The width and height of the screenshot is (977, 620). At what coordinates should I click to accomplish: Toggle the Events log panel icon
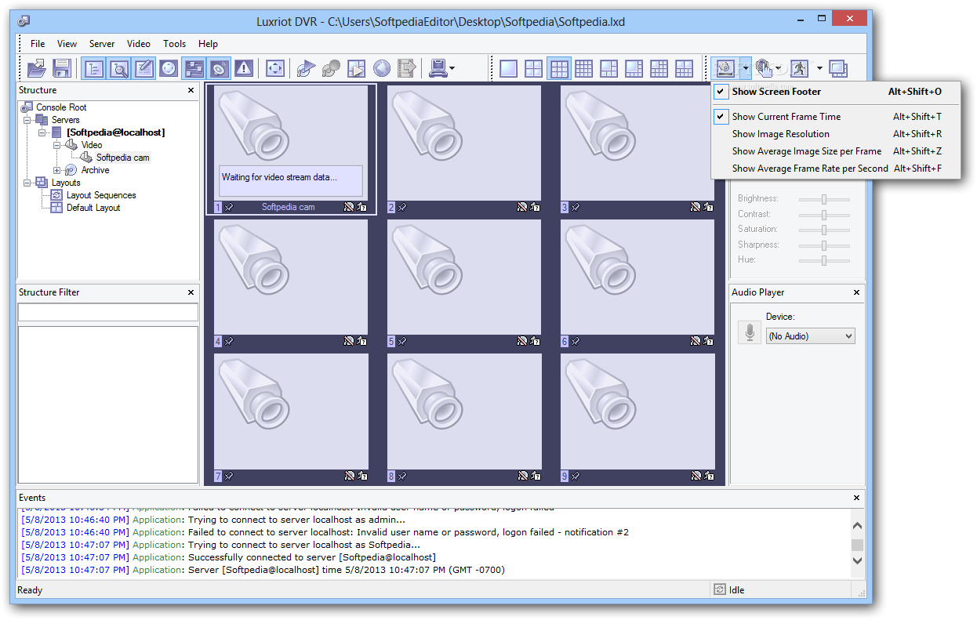click(143, 68)
